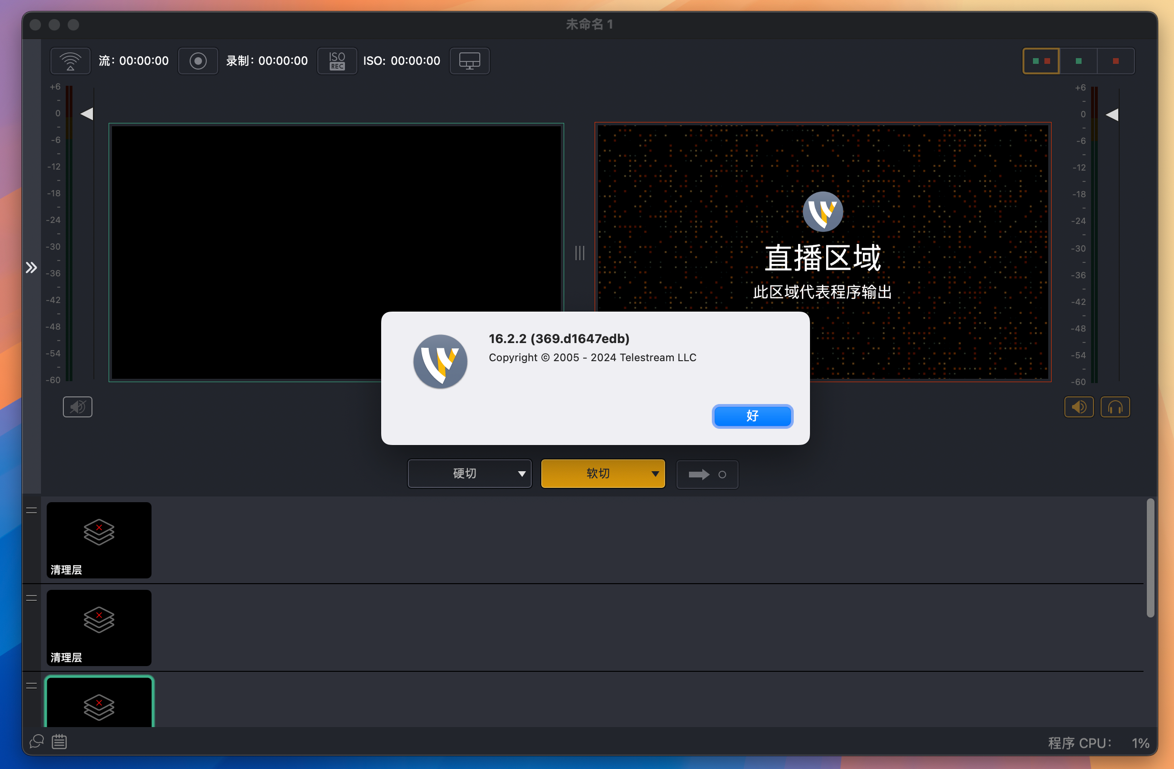Open the notepad icon in status bar
This screenshot has height=769, width=1174.
click(59, 741)
